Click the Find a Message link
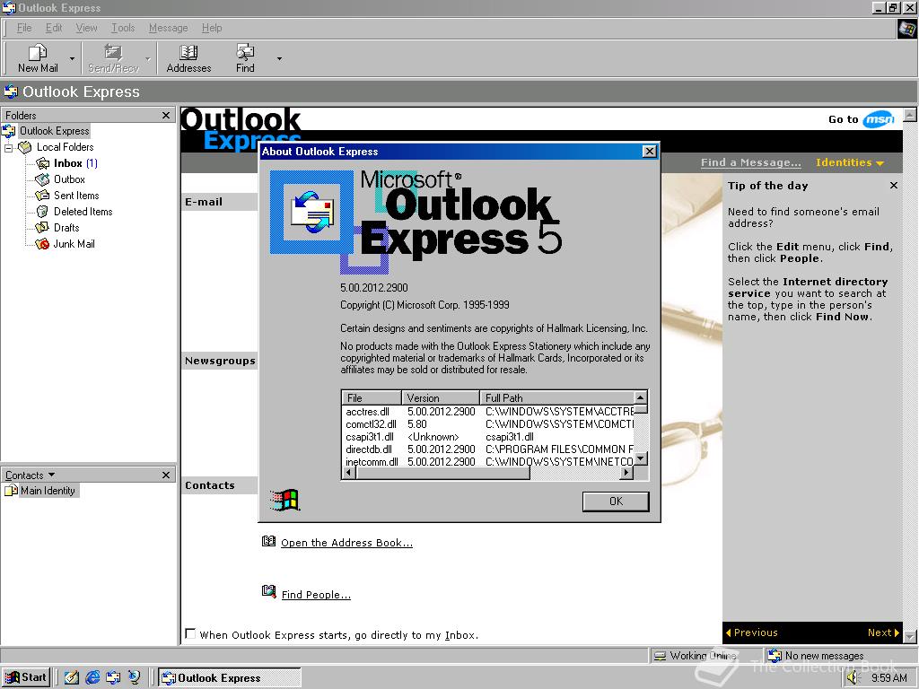This screenshot has width=919, height=689. [751, 163]
